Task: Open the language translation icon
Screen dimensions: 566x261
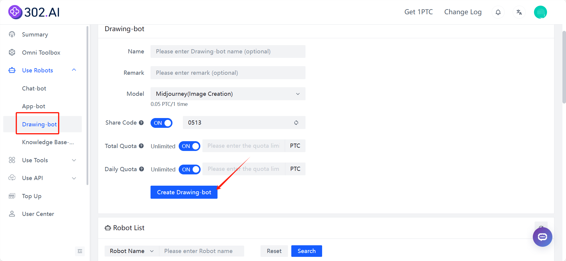Action: [519, 12]
